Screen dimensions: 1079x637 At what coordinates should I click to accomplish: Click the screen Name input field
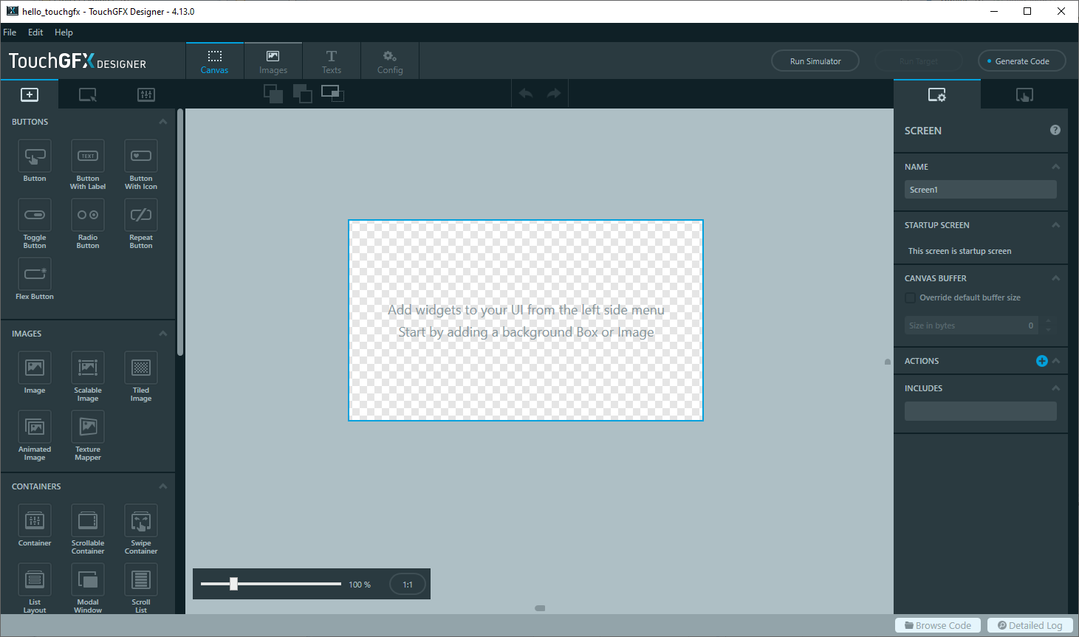point(980,190)
